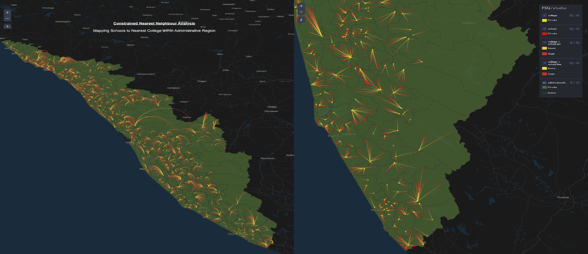Image resolution: width=588 pixels, height=254 pixels.
Task: Zoom out on the left map
Action: click(7, 18)
